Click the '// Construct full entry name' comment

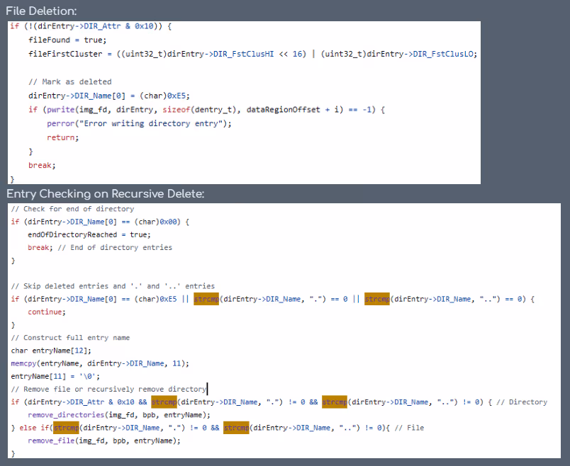[70, 337]
